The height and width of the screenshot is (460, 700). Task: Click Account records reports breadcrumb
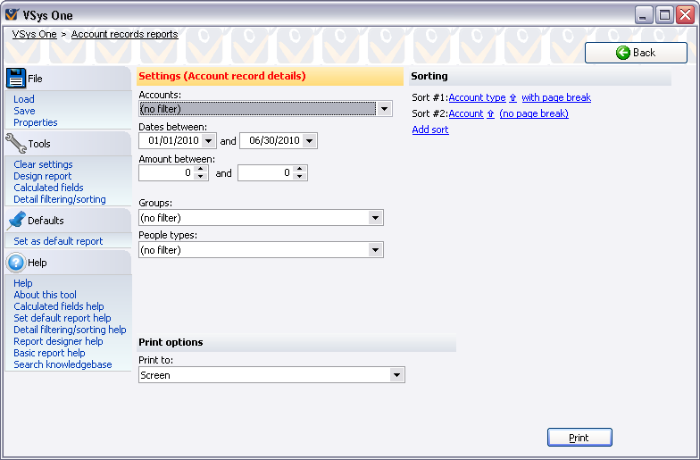pos(125,34)
